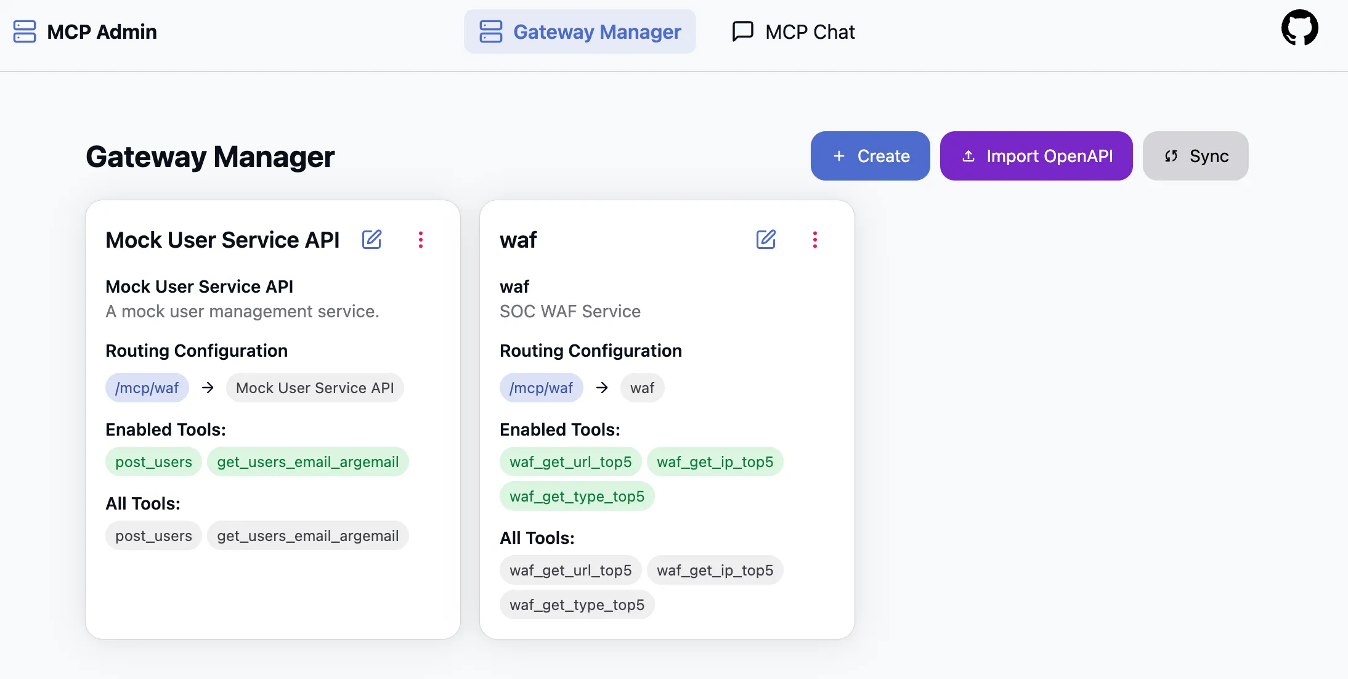
Task: Toggle the enabled waf_get_url_top5 tool tag
Action: coord(570,461)
